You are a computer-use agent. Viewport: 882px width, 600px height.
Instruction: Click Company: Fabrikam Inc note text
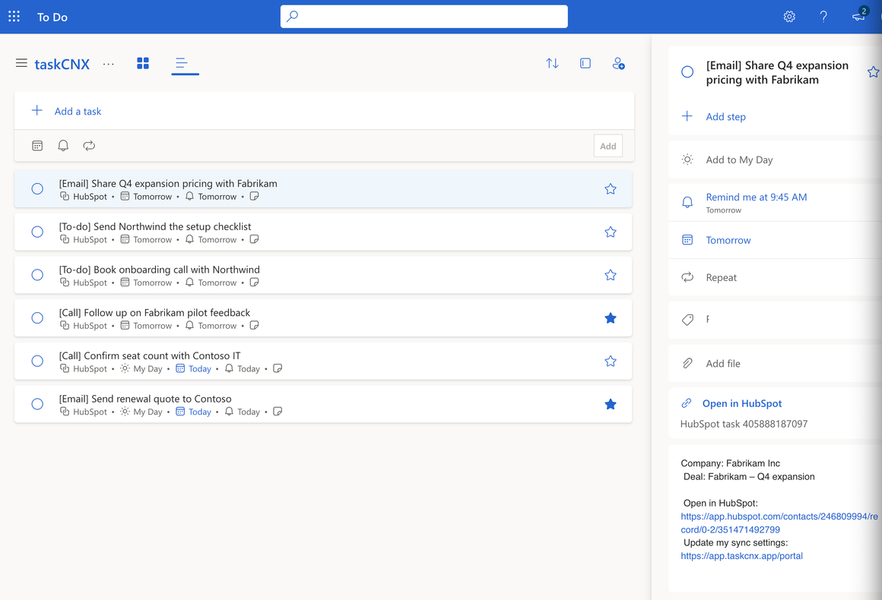click(730, 463)
